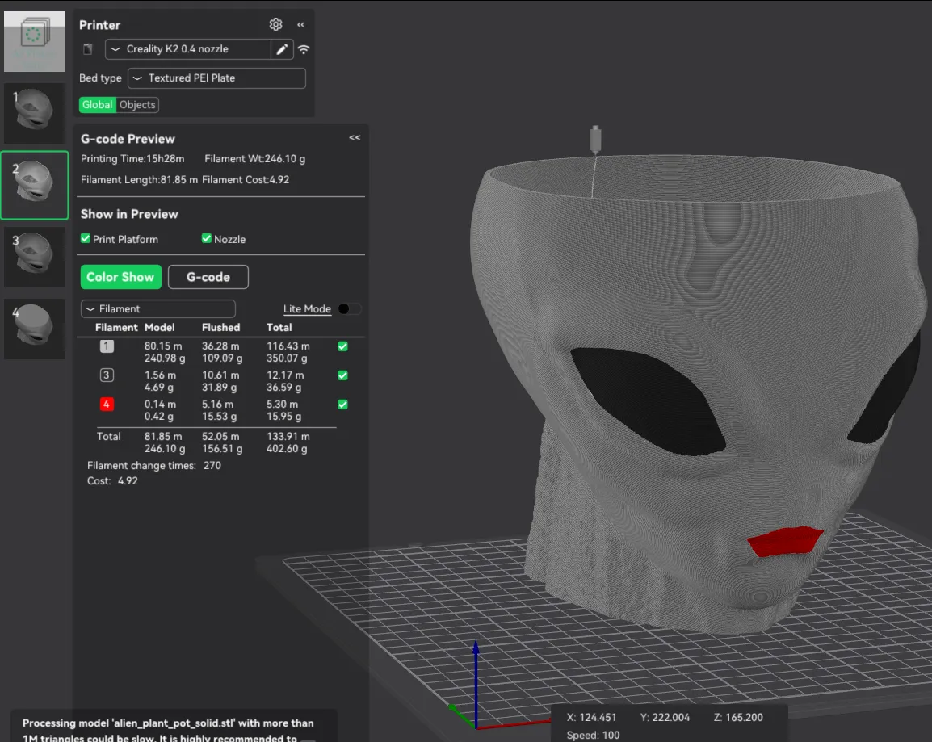Edit the Creality K2 printer preset
This screenshot has width=932, height=742.
[282, 49]
